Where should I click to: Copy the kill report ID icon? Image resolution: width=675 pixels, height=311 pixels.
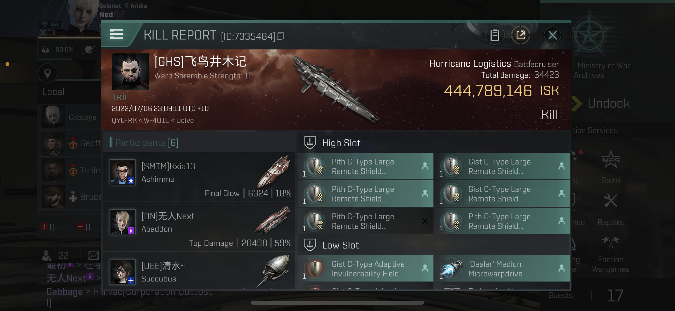(280, 36)
